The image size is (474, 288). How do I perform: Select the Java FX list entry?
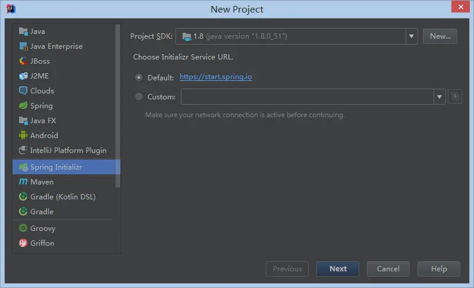tap(64, 120)
